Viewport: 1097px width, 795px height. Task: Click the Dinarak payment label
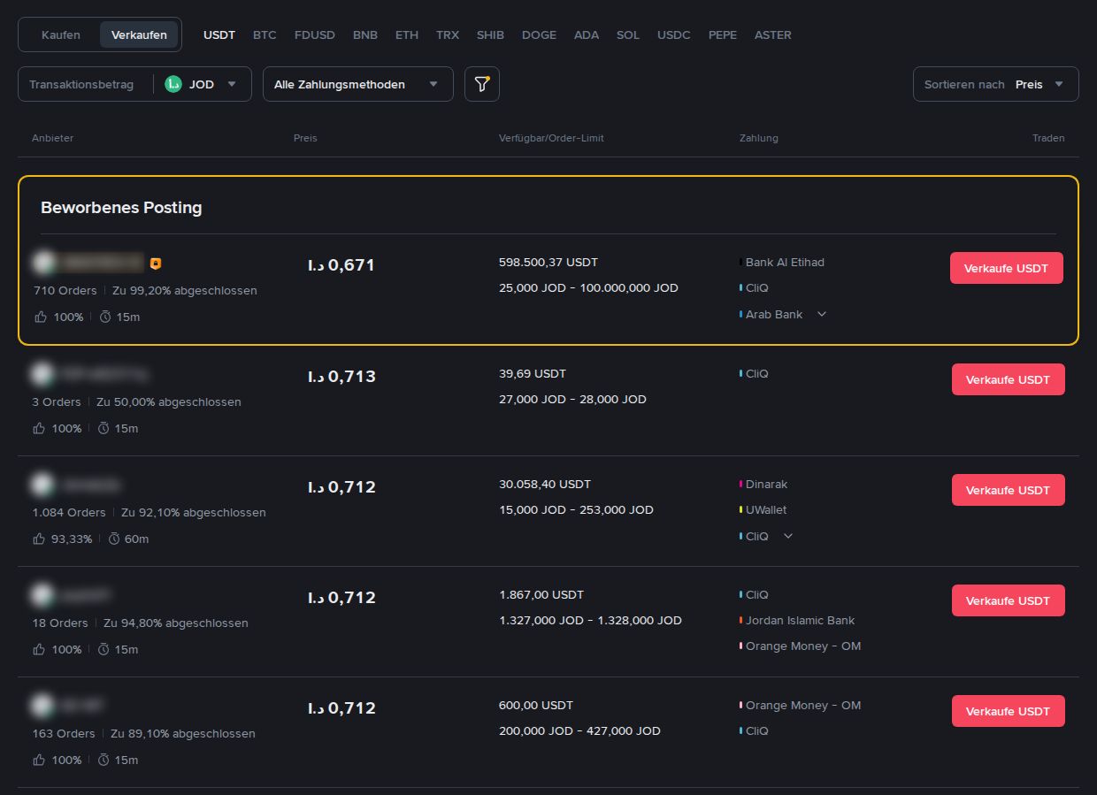pyautogui.click(x=766, y=484)
